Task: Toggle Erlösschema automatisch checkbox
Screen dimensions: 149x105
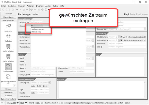Action: click(121, 40)
